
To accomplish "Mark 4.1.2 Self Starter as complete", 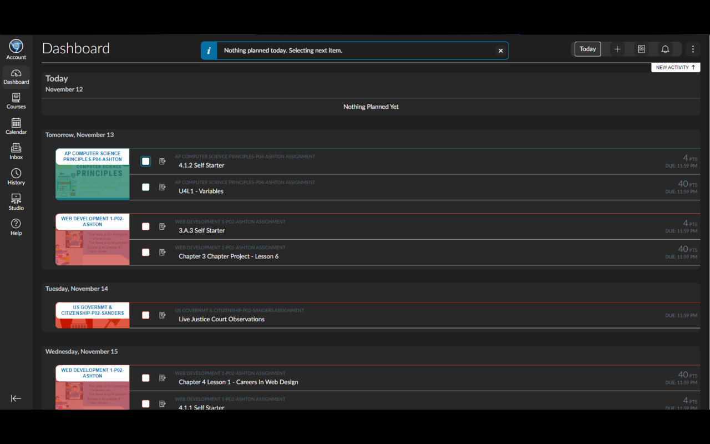I will click(x=145, y=162).
